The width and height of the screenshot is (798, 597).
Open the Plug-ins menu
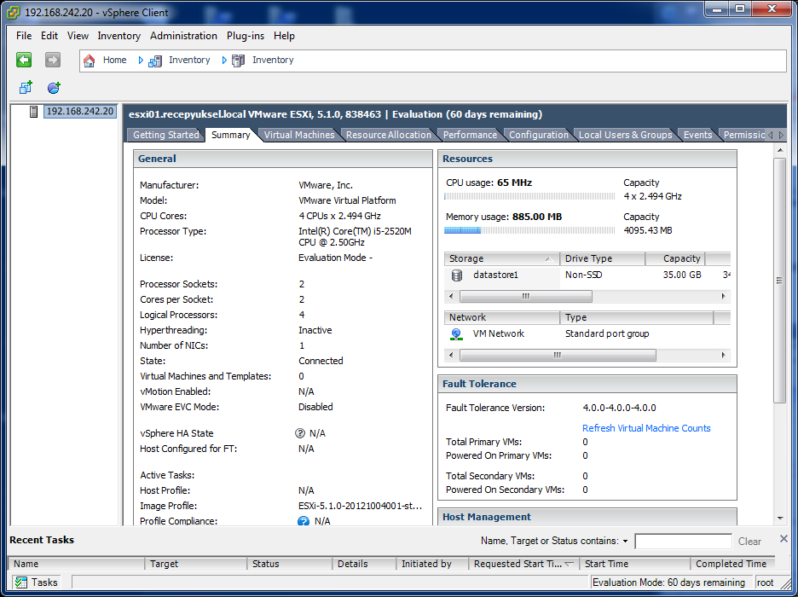[246, 36]
